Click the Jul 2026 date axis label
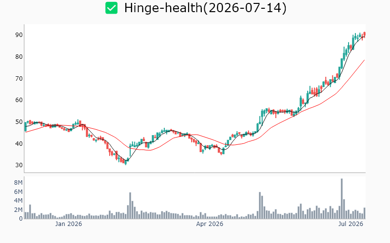This screenshot has width=390, height=243. (x=351, y=224)
